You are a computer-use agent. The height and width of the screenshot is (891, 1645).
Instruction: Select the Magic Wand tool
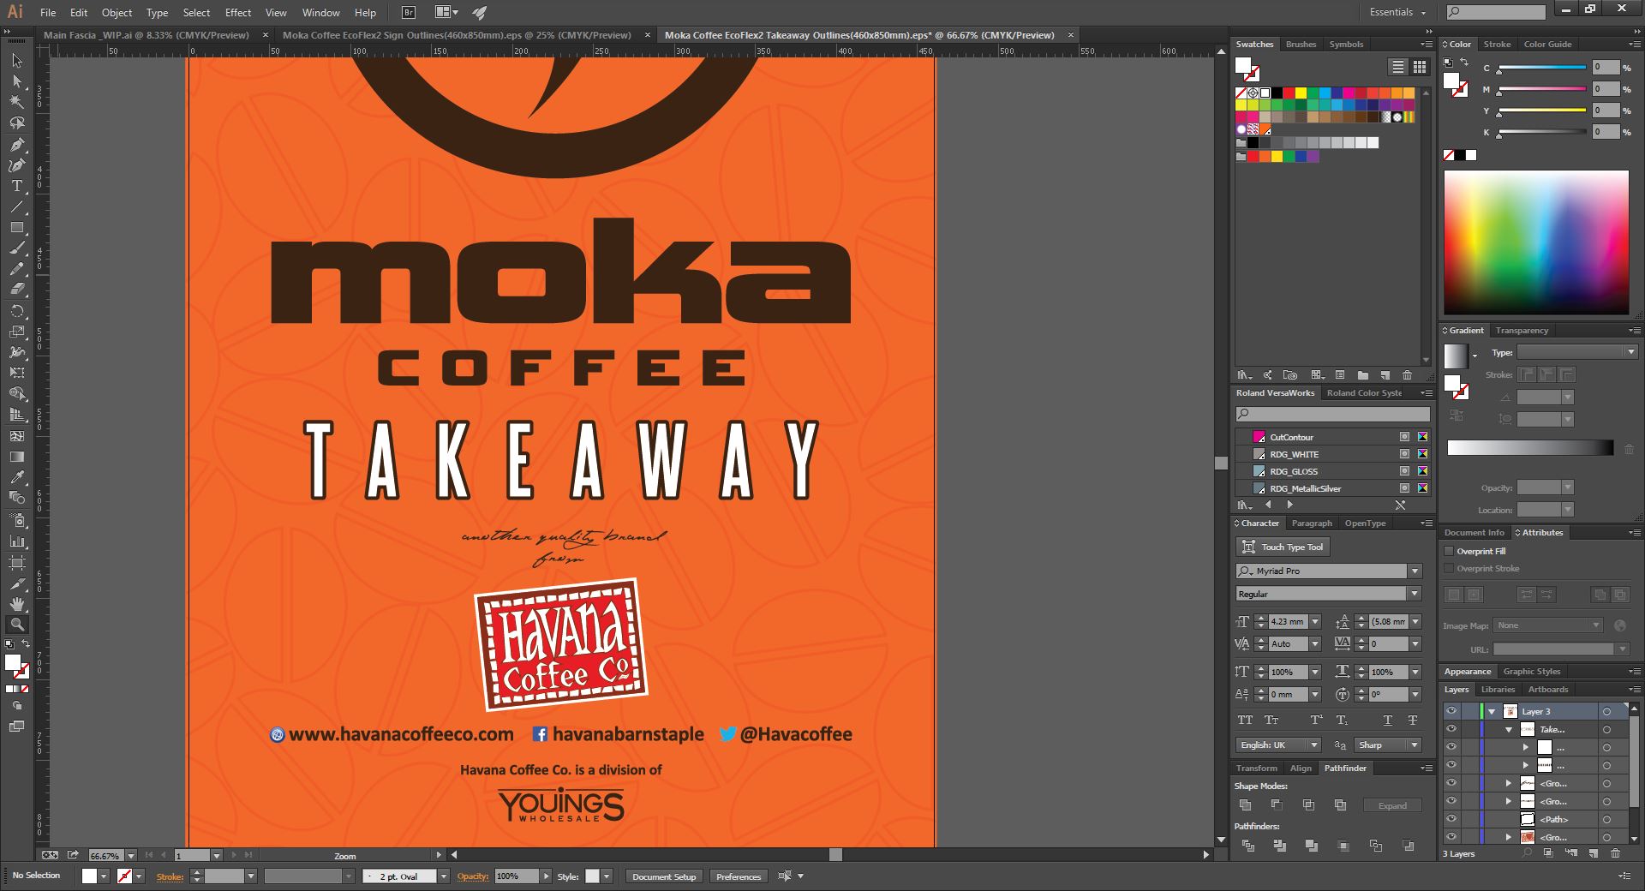pos(16,102)
